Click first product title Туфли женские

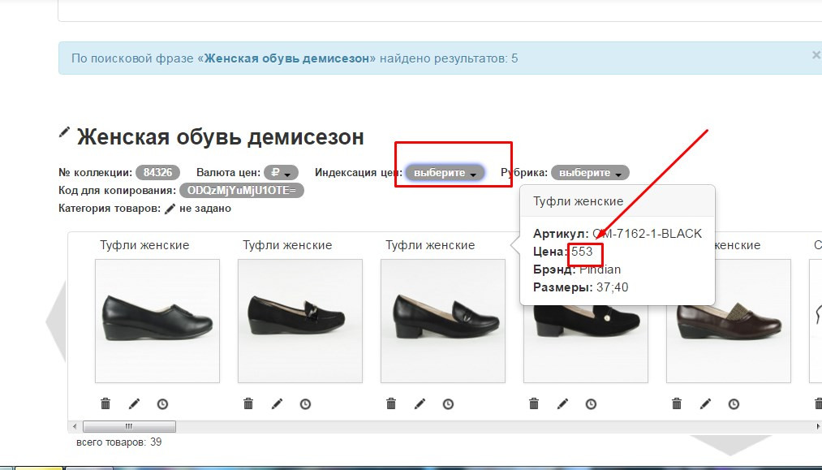[x=144, y=245]
